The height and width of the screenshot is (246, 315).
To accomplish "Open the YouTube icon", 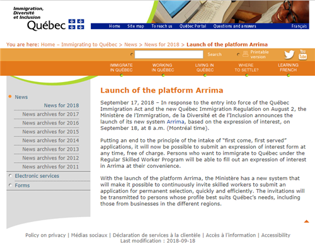I will point(302,55).
